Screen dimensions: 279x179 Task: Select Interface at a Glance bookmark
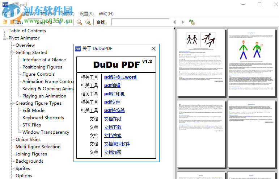tap(44, 60)
